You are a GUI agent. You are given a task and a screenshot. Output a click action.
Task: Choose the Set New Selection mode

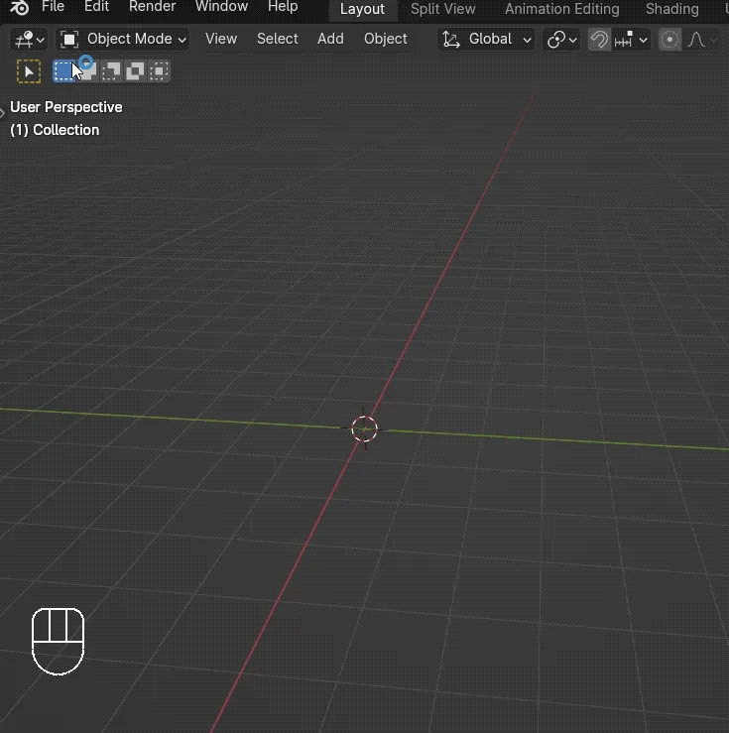point(64,71)
